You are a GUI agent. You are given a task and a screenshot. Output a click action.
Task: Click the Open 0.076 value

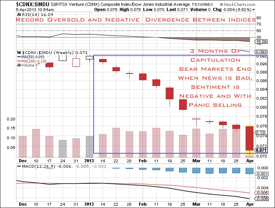click(106, 10)
